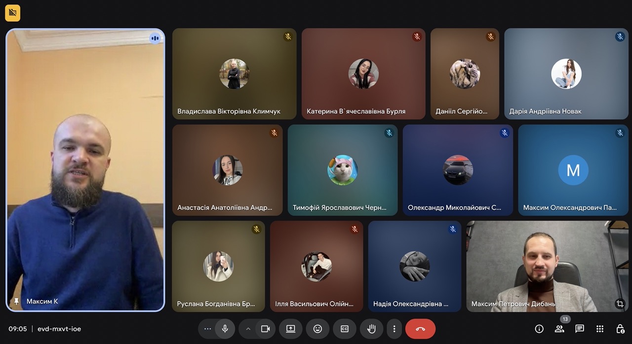Click the pin icon on Максим К tile
This screenshot has width=632, height=344.
pyautogui.click(x=17, y=301)
